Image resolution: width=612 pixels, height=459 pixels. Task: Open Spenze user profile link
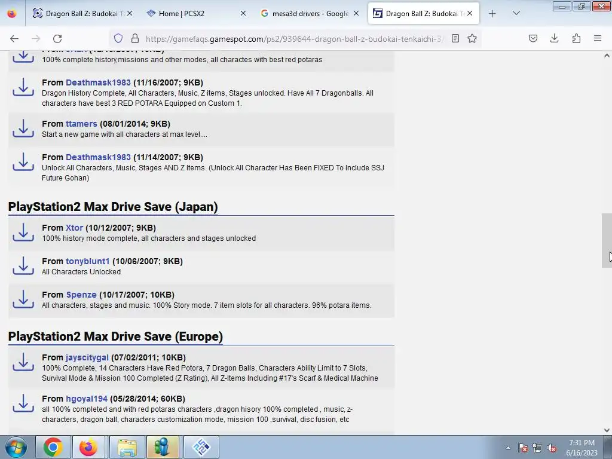click(81, 295)
